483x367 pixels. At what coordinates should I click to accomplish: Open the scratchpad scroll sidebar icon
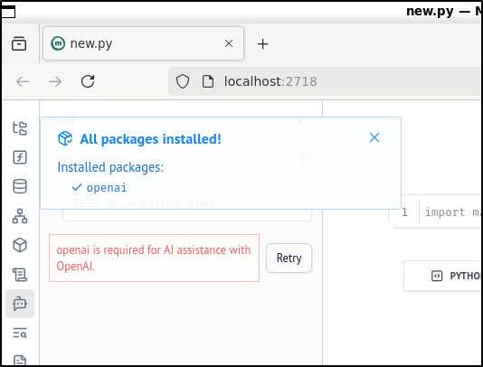[x=20, y=275]
